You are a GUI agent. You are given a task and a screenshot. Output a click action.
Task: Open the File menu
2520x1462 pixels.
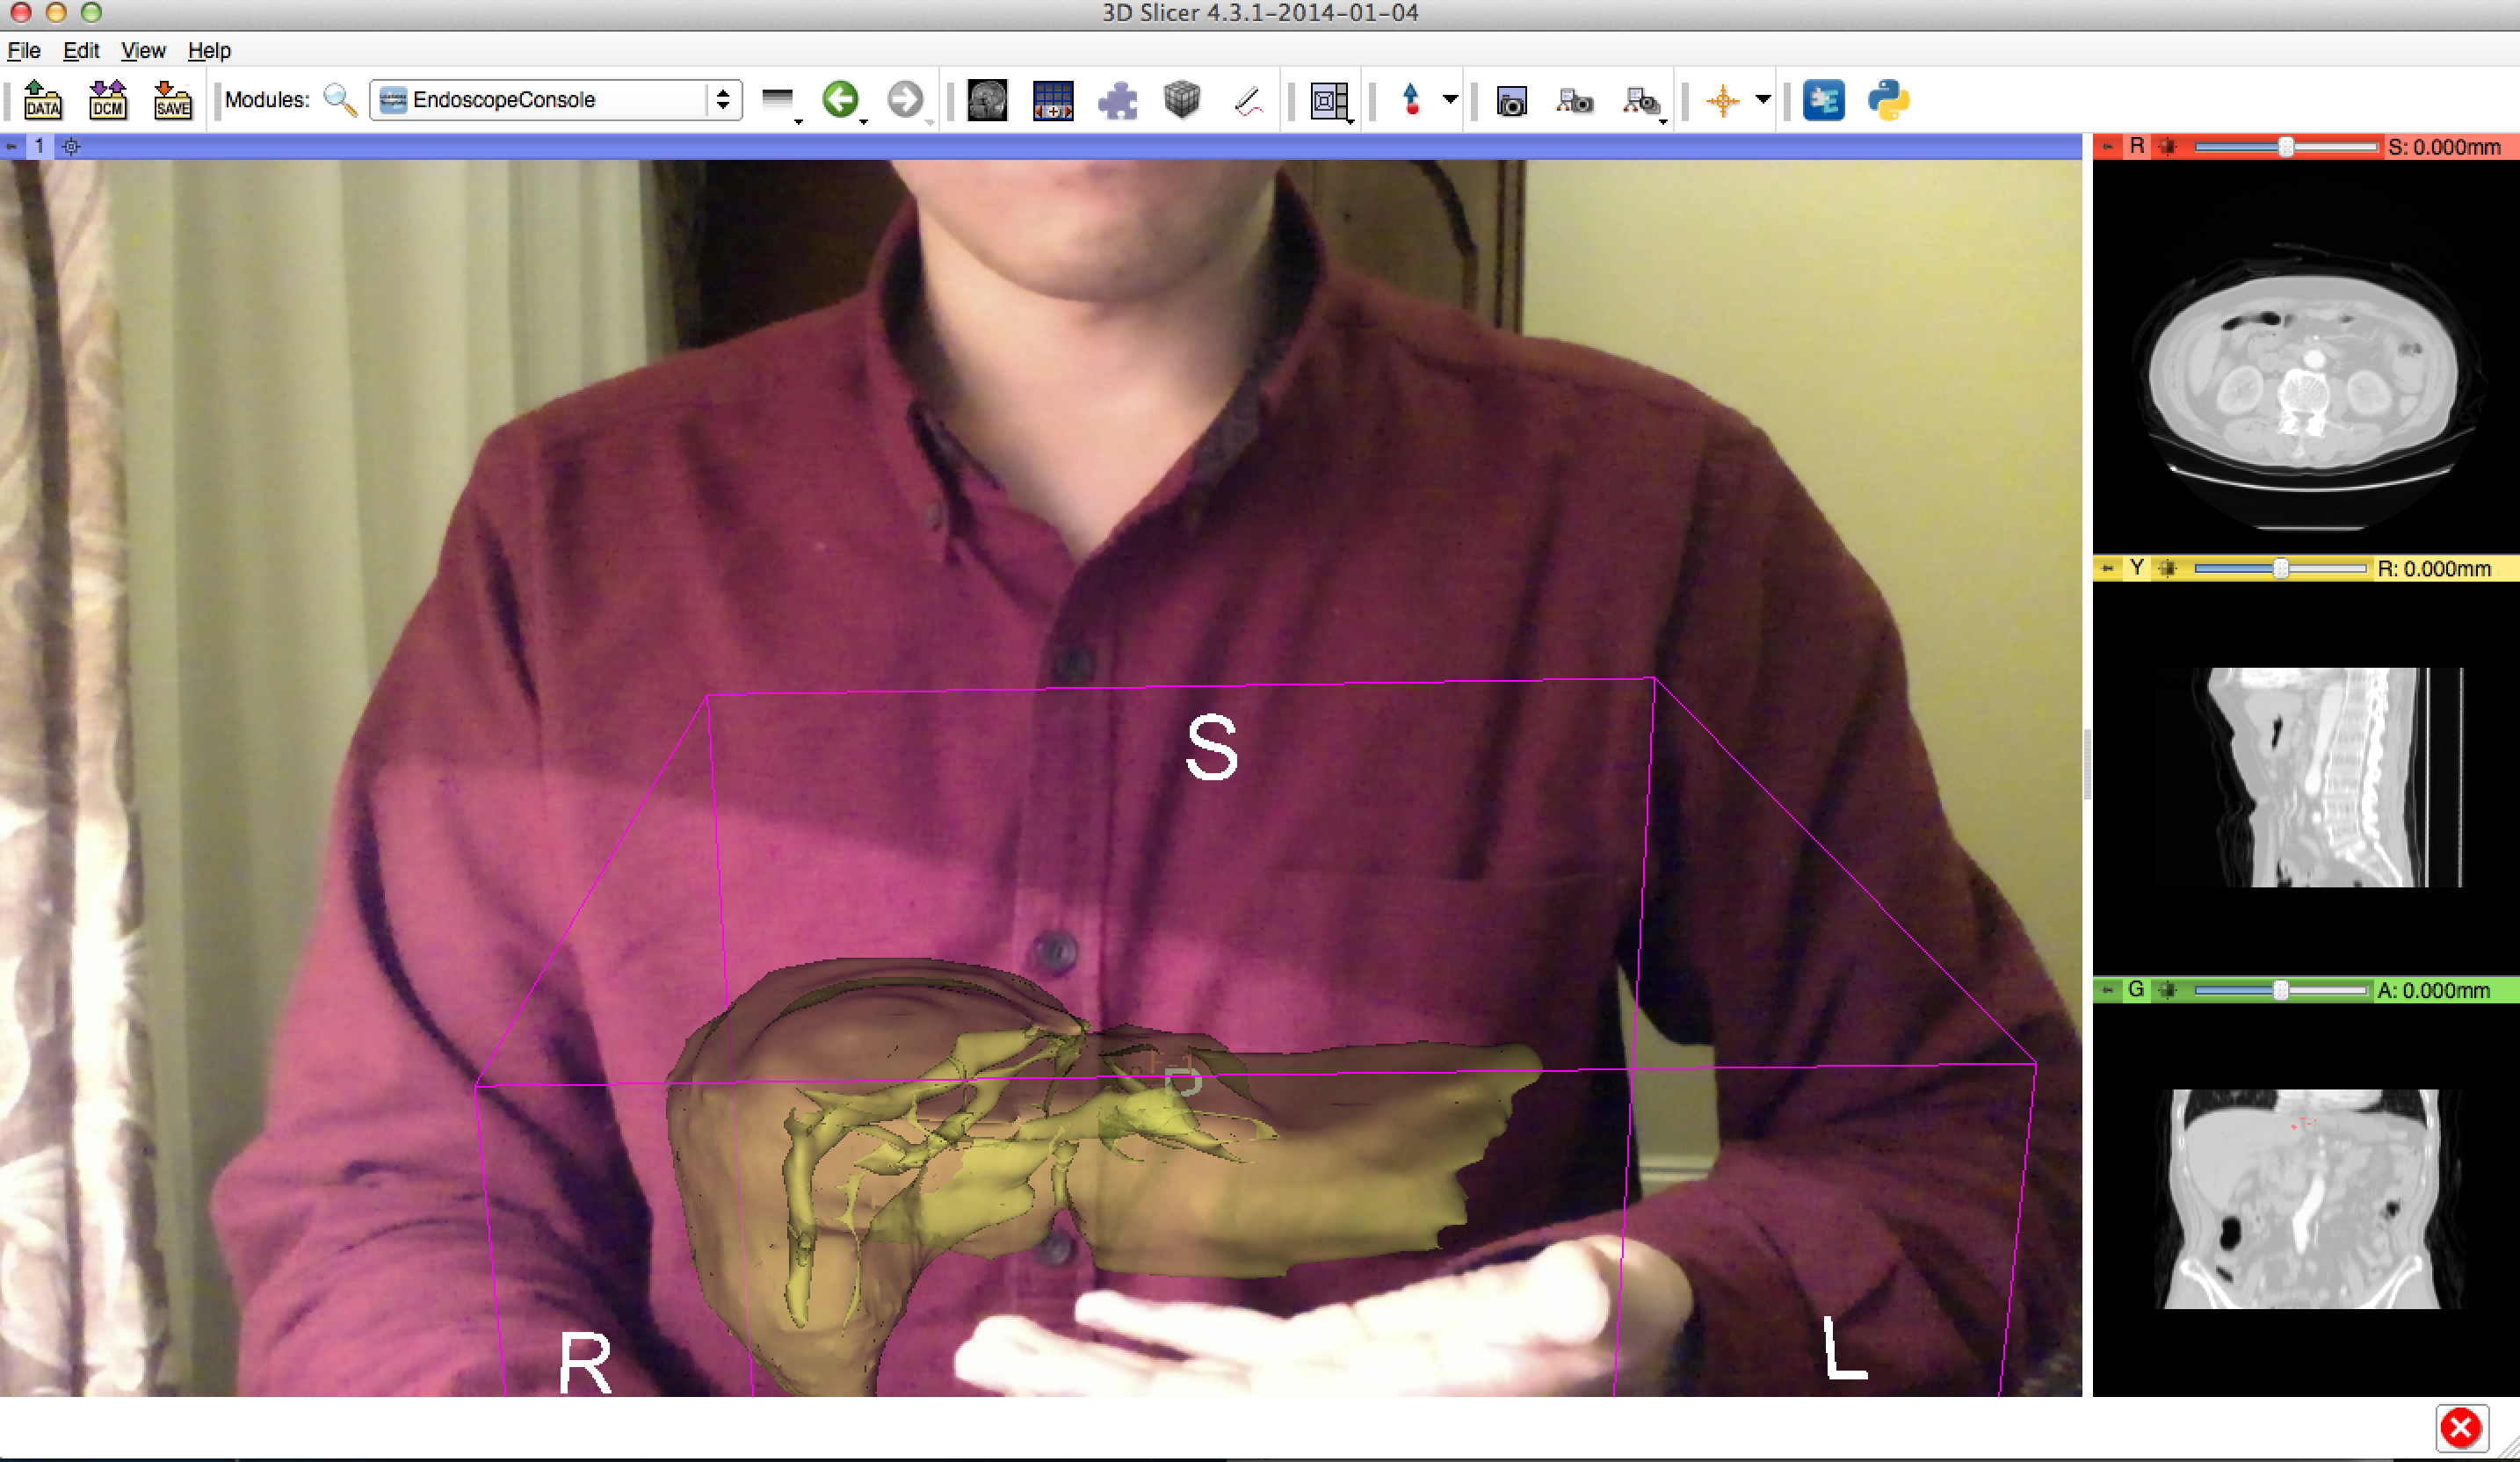coord(24,50)
